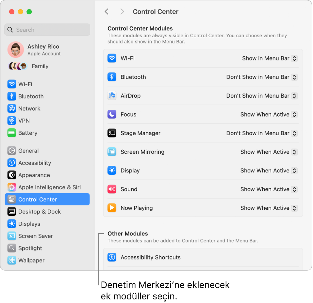This screenshot has height=303, width=313.
Task: Go to Screen Saver settings
Action: coord(47,236)
